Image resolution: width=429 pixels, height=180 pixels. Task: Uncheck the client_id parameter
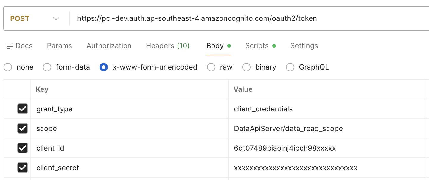[23, 148]
